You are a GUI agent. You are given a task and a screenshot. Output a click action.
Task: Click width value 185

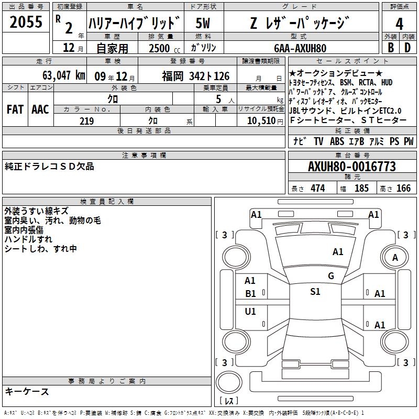click(x=361, y=189)
